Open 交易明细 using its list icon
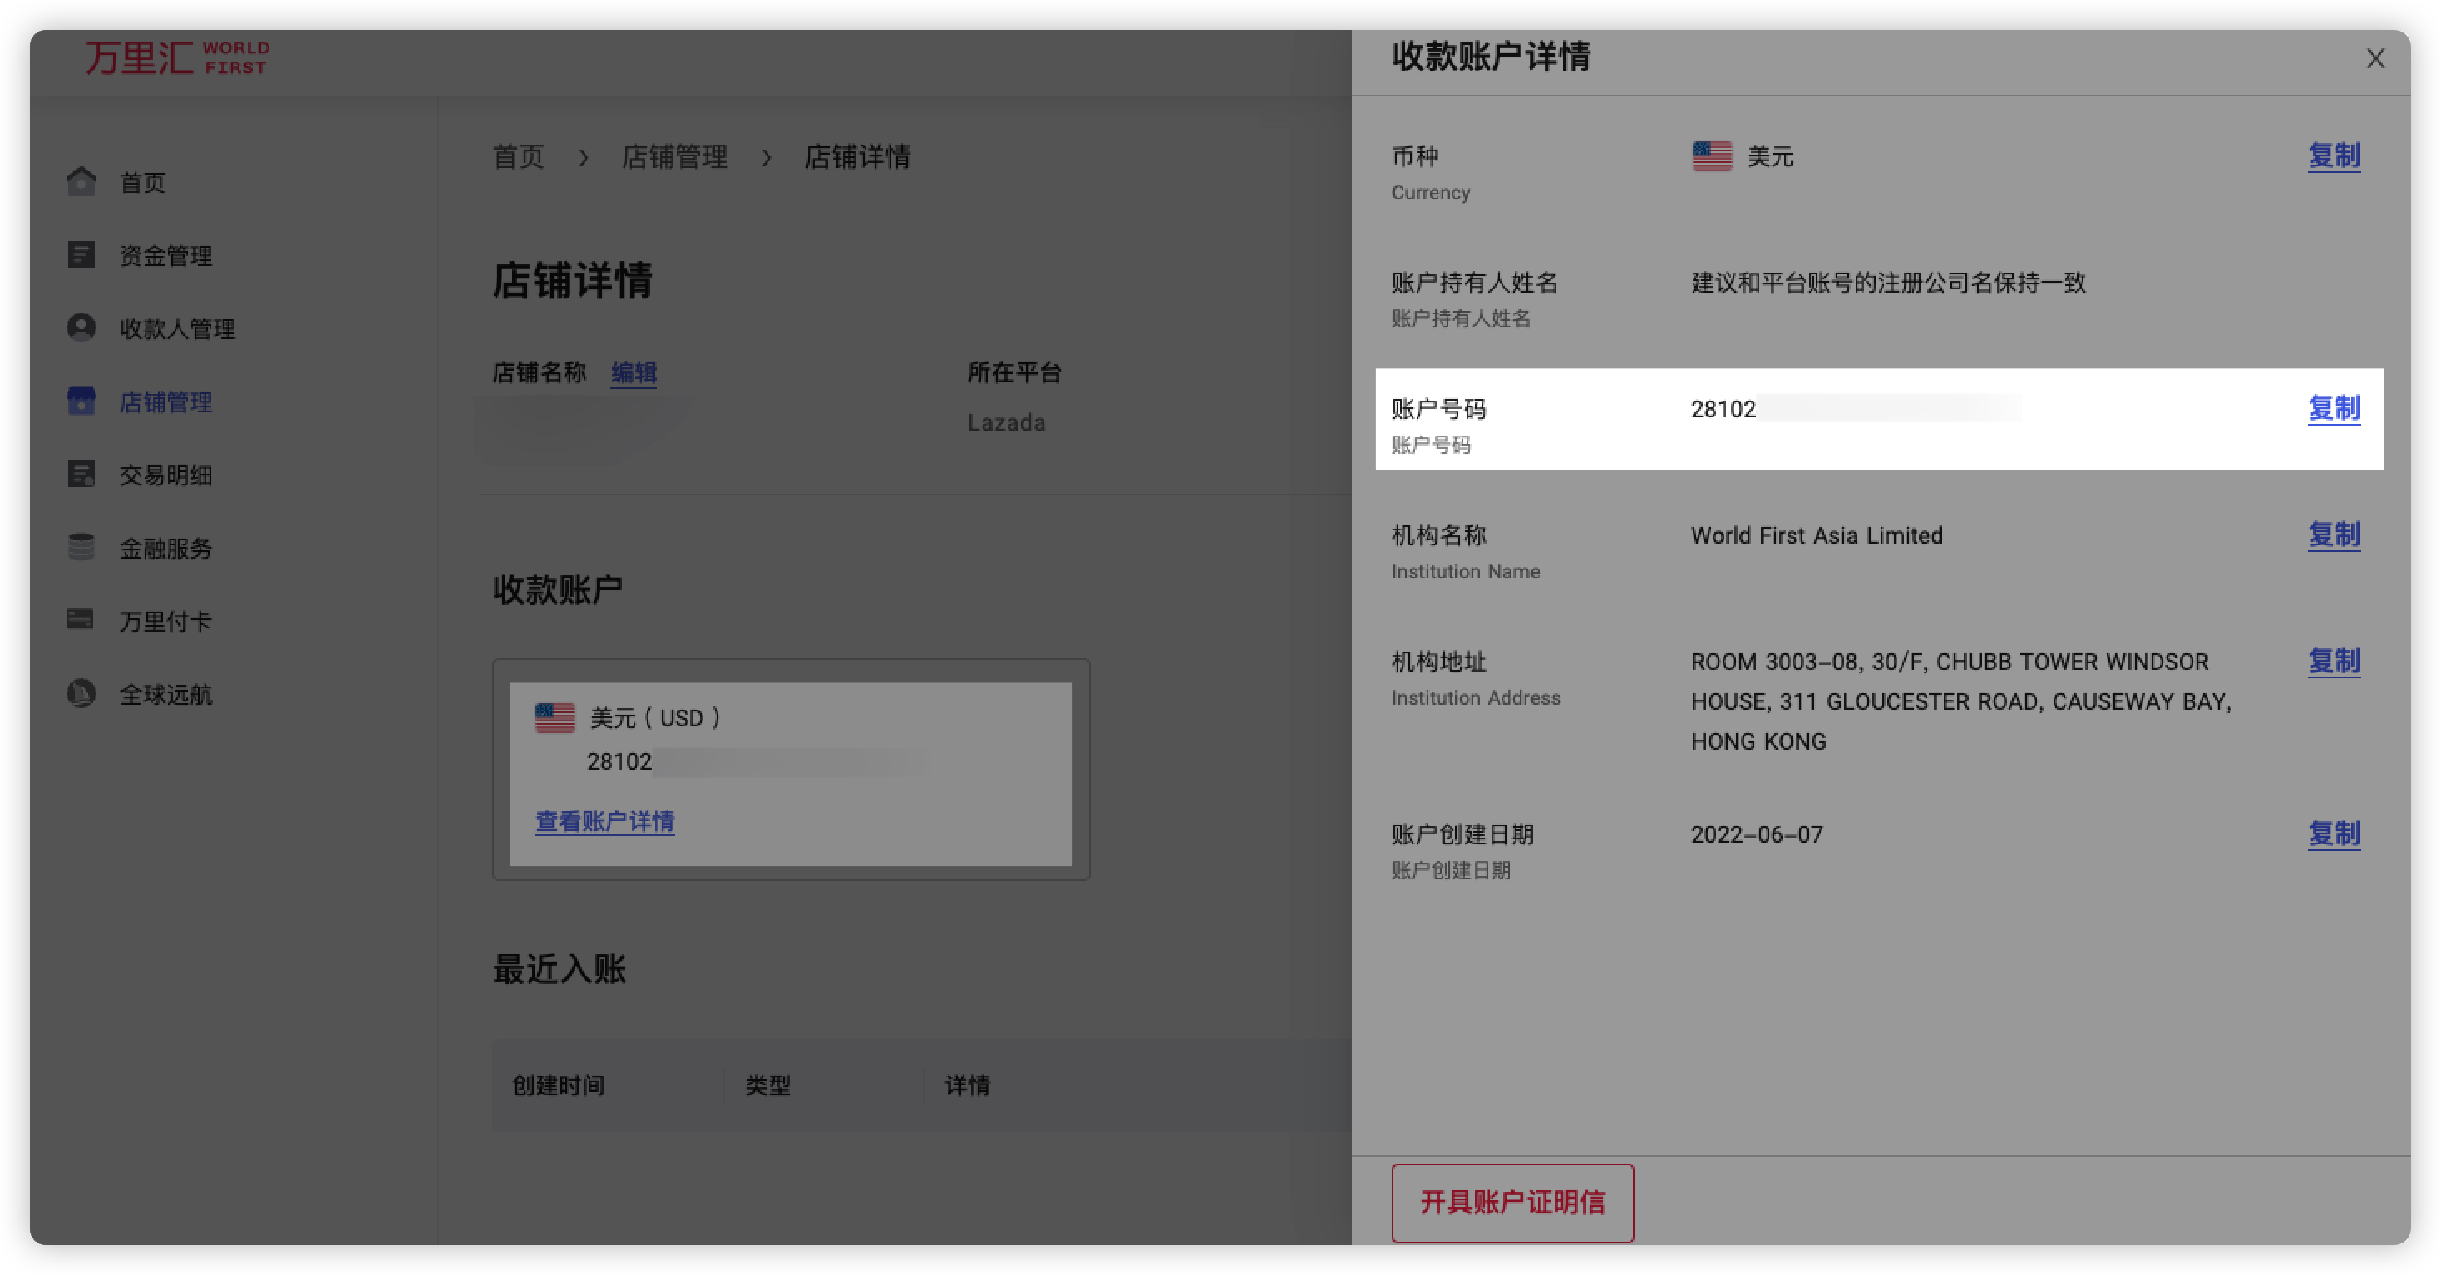The height and width of the screenshot is (1275, 2441). pyautogui.click(x=81, y=475)
